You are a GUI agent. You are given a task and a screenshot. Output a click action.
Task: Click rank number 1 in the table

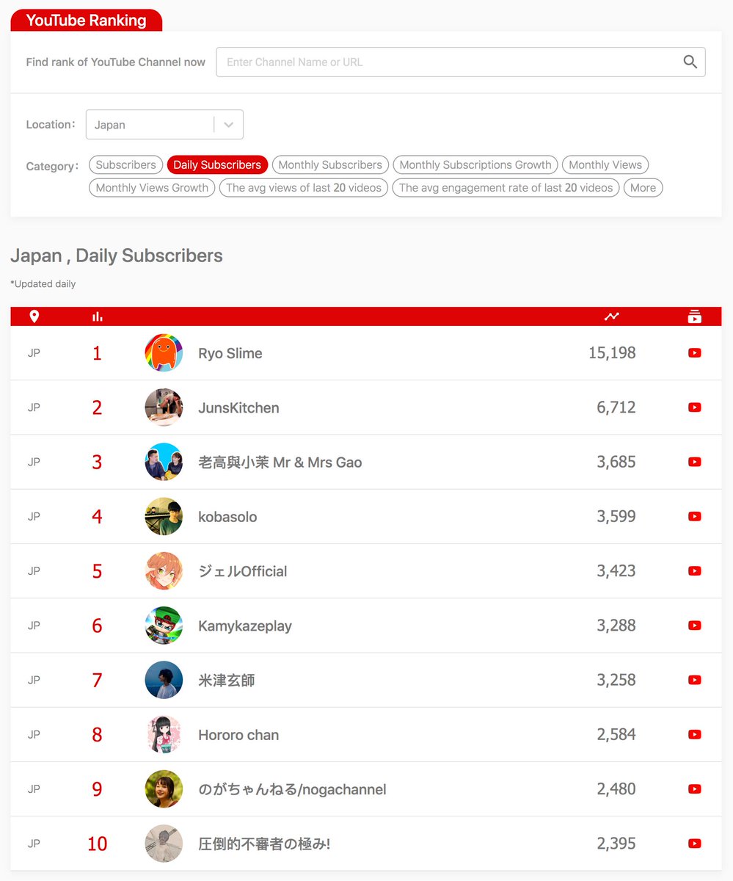click(x=97, y=354)
